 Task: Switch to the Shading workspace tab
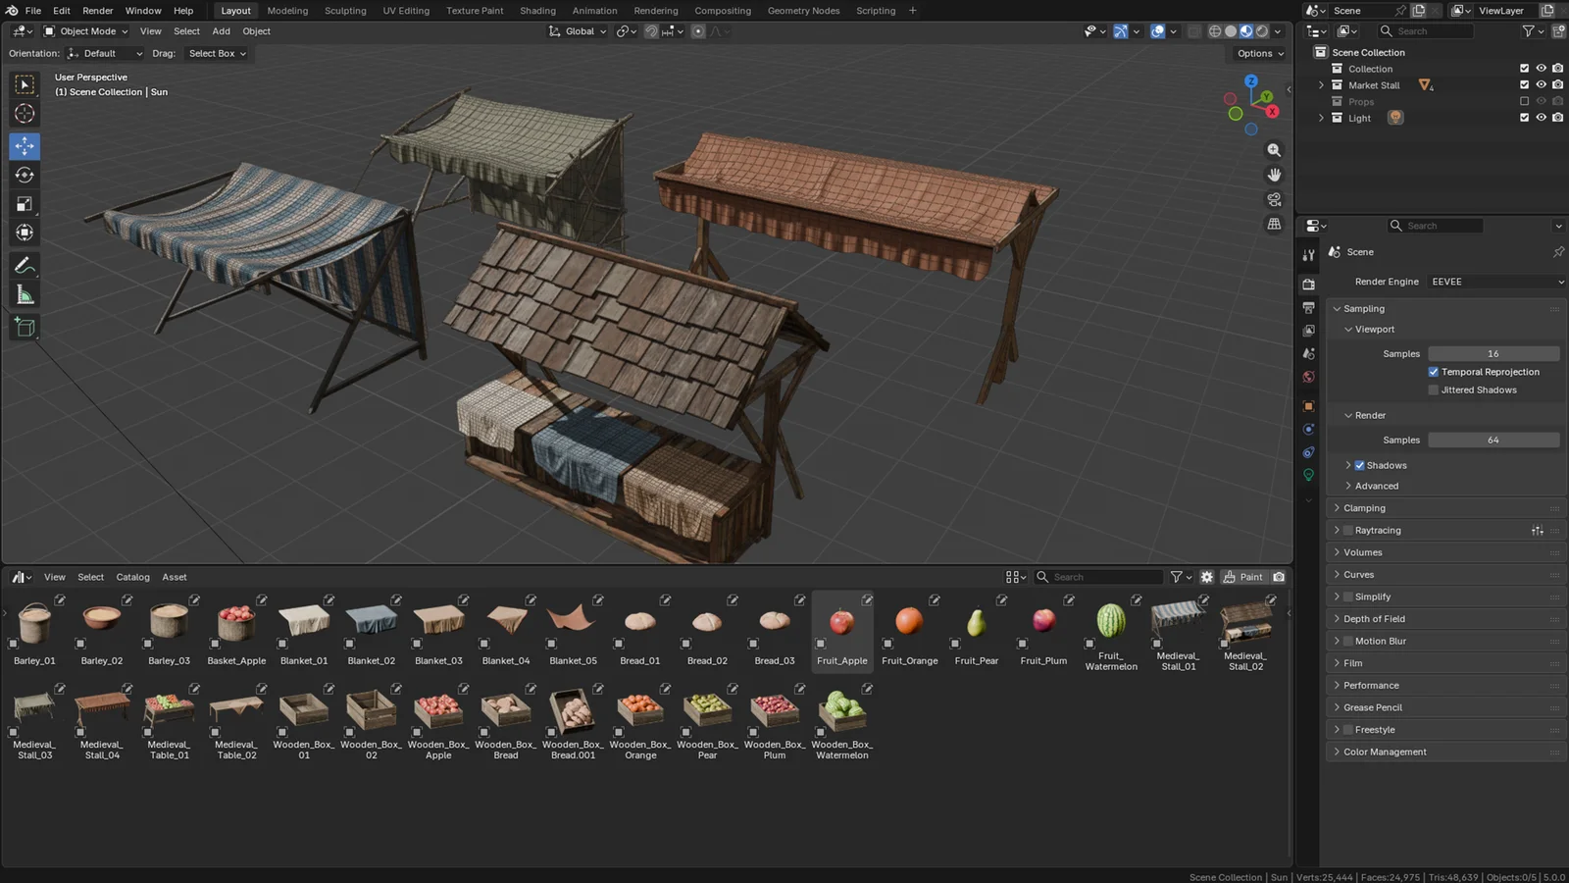coord(537,10)
